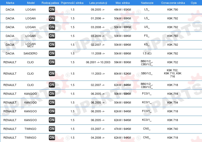Select the 03.2007 -> production date cell

pyautogui.click(x=98, y=129)
